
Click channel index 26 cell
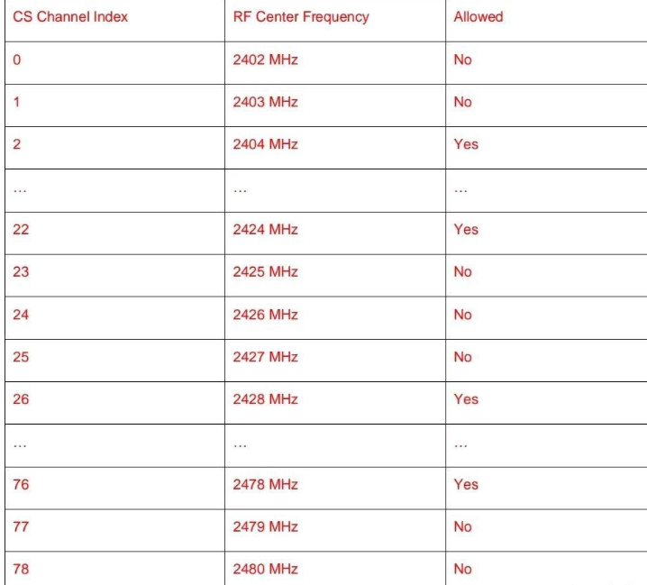pyautogui.click(x=21, y=399)
